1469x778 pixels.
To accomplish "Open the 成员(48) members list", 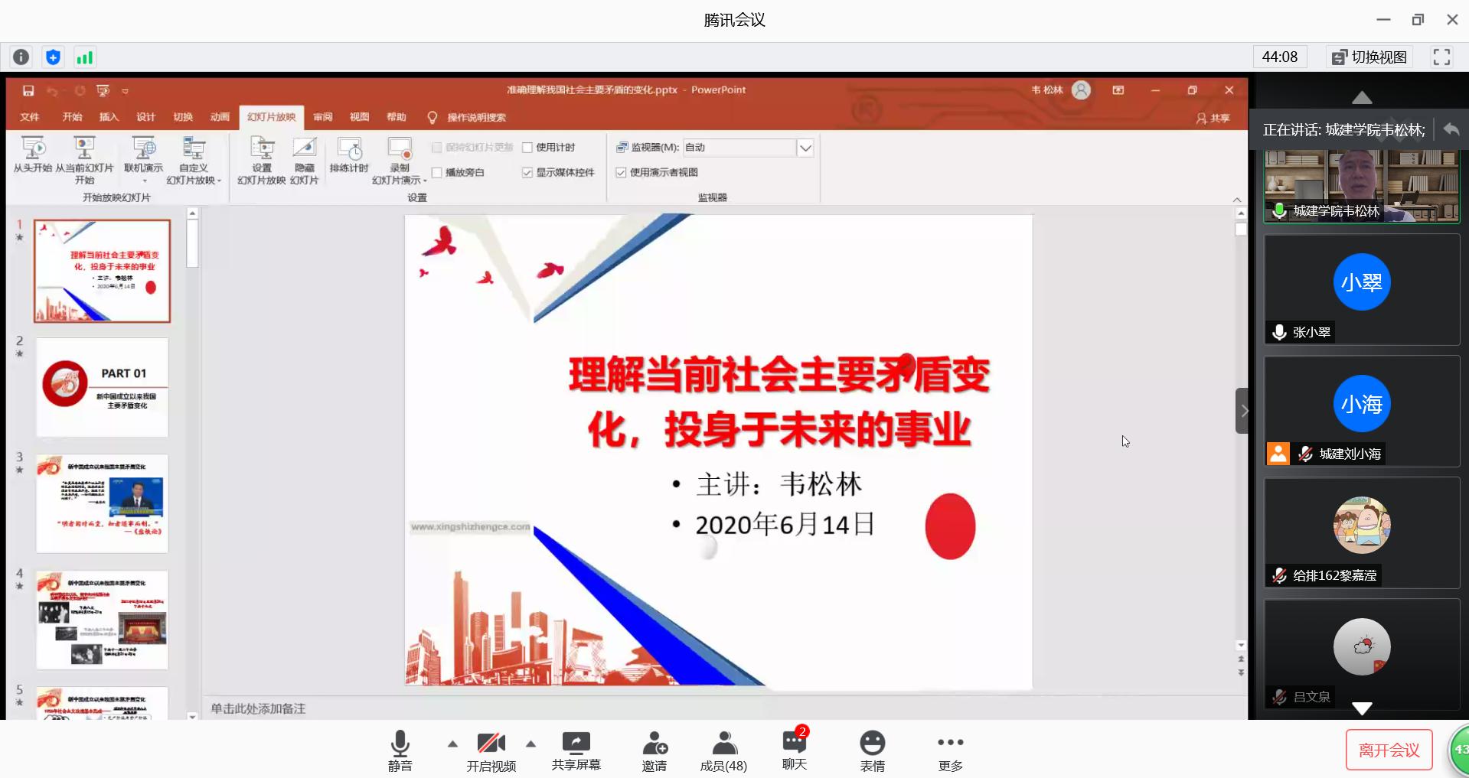I will 723,750.
